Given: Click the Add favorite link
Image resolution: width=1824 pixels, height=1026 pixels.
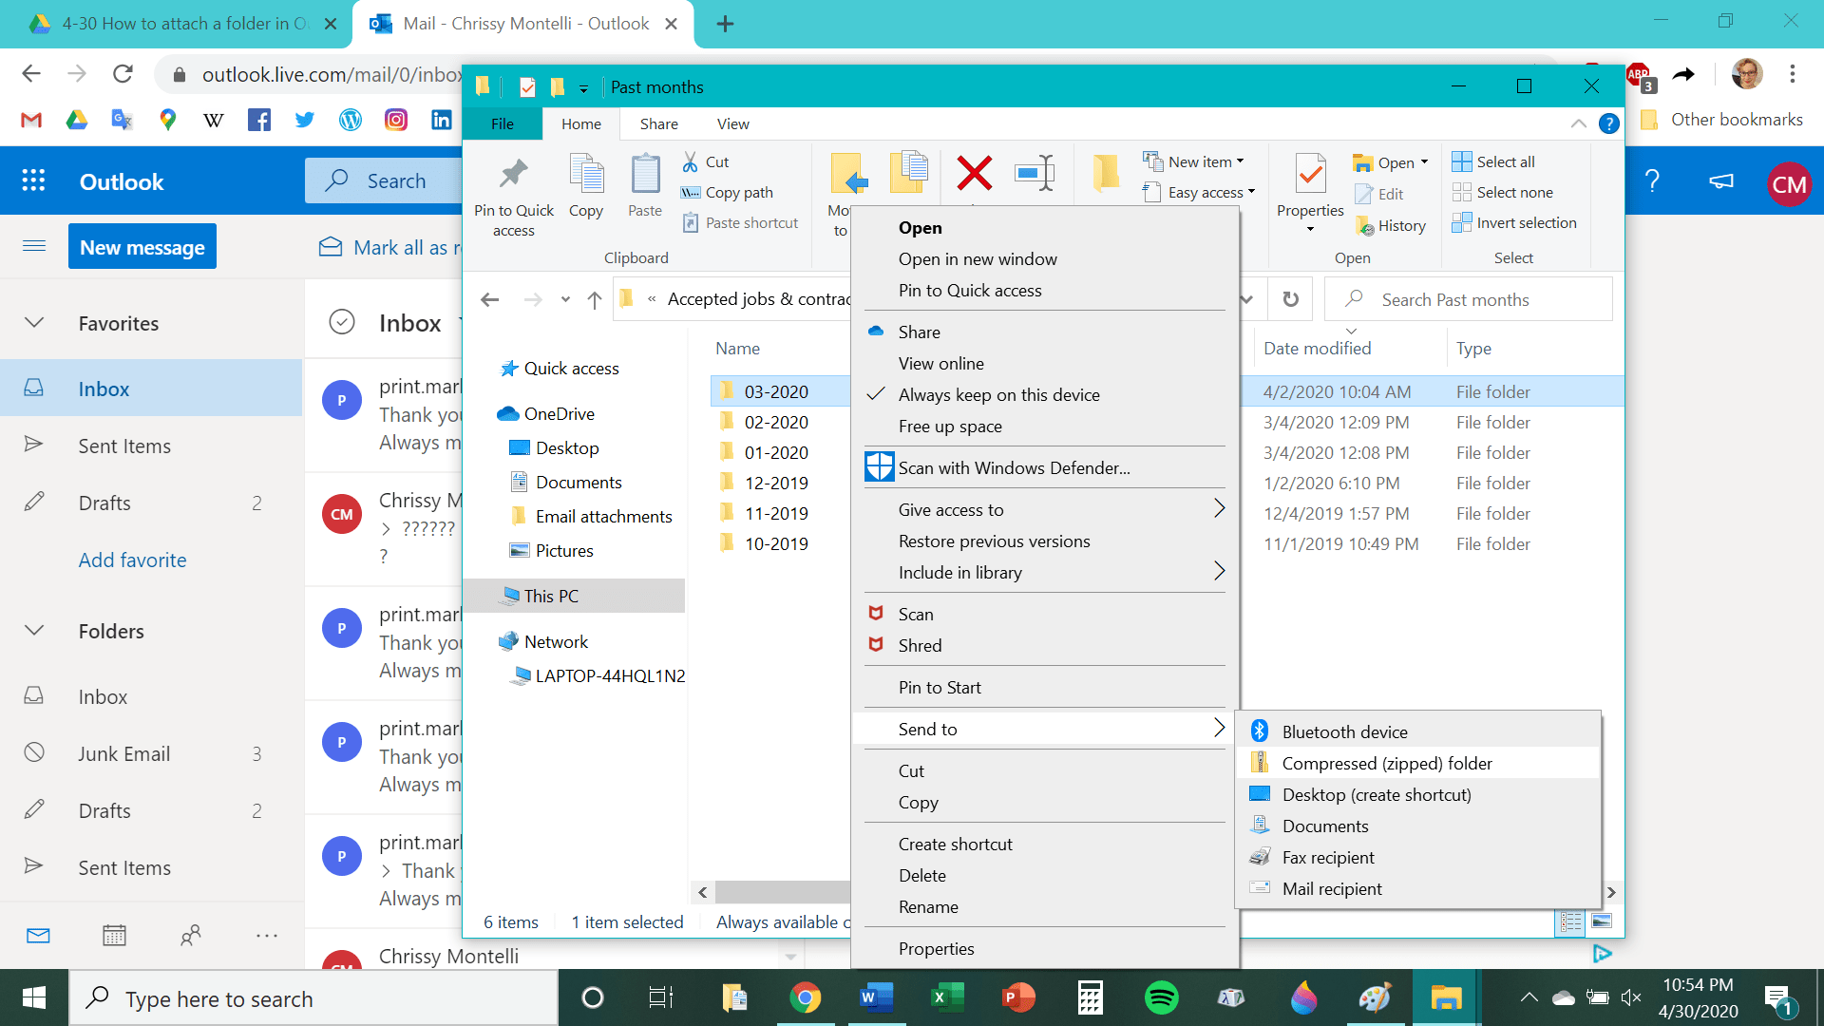Looking at the screenshot, I should coord(132,560).
